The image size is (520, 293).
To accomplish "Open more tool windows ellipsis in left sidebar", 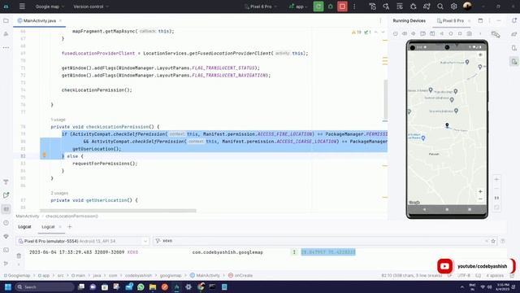I will (x=6, y=47).
